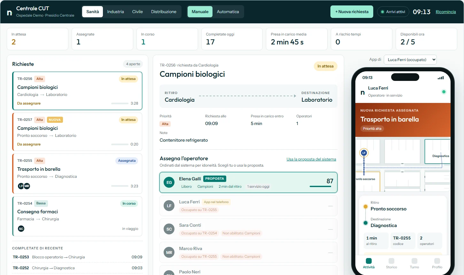Click the Completate oggi 17 card

click(232, 39)
